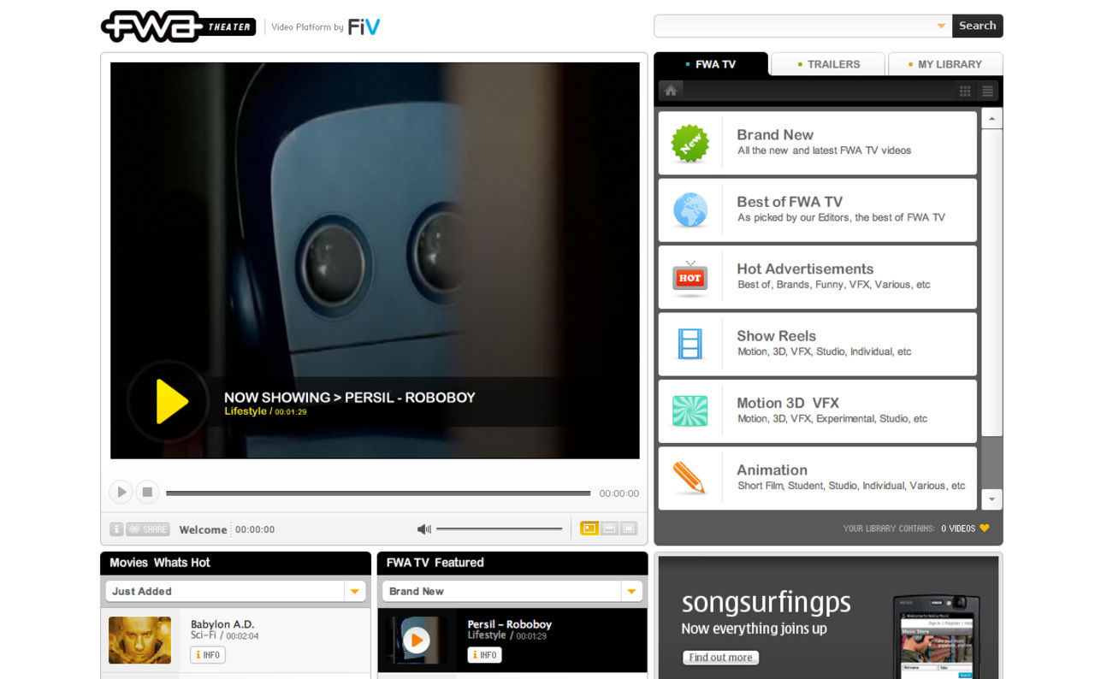Switch the channel panel to list view
The height and width of the screenshot is (679, 1095).
988,92
